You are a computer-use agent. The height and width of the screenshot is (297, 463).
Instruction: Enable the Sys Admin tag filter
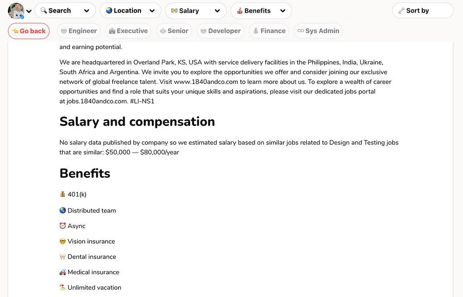coord(318,31)
